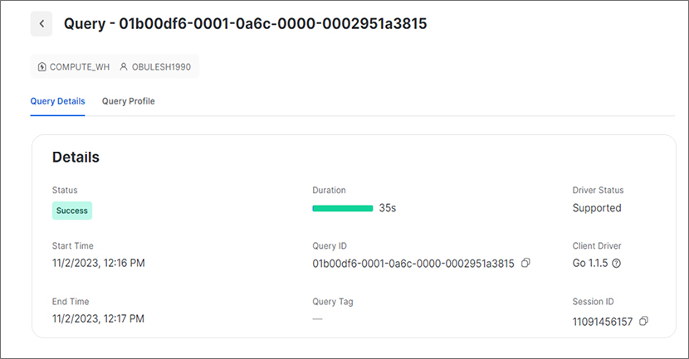Click the Go 1.1.5 client driver text
This screenshot has height=359, width=689.
click(x=590, y=263)
